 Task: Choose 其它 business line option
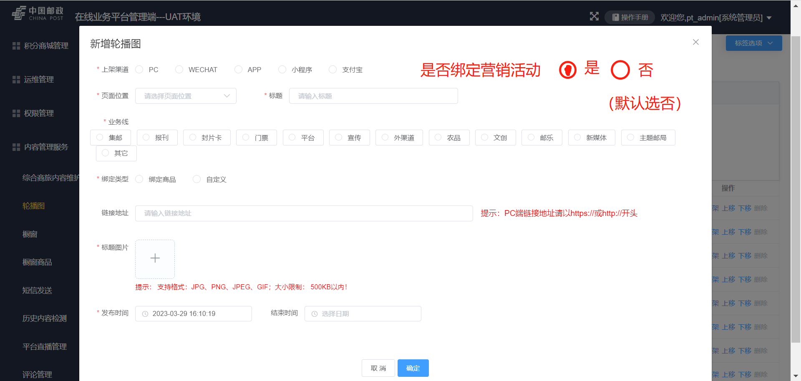[x=116, y=153]
